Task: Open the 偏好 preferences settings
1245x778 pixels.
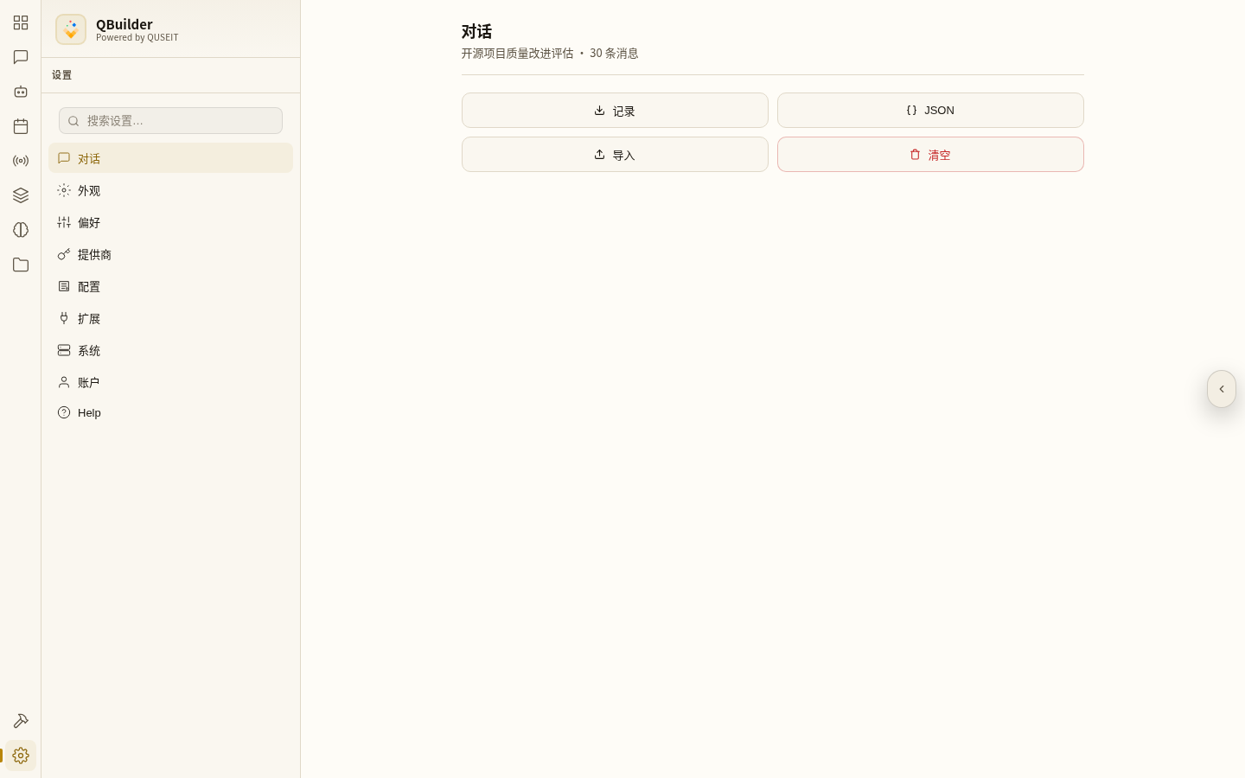Action: (x=170, y=222)
